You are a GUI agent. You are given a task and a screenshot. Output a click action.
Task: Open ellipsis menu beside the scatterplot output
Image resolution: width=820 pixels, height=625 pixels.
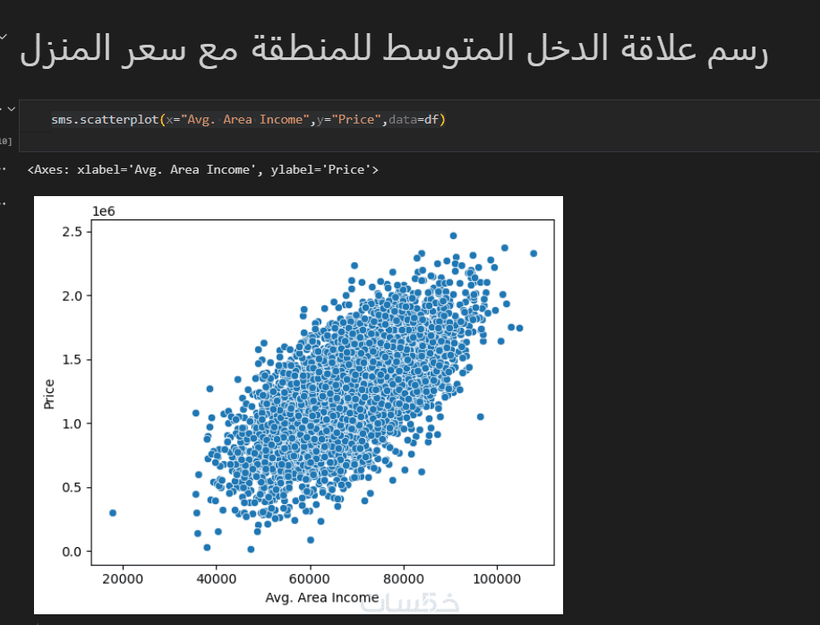[x=3, y=202]
